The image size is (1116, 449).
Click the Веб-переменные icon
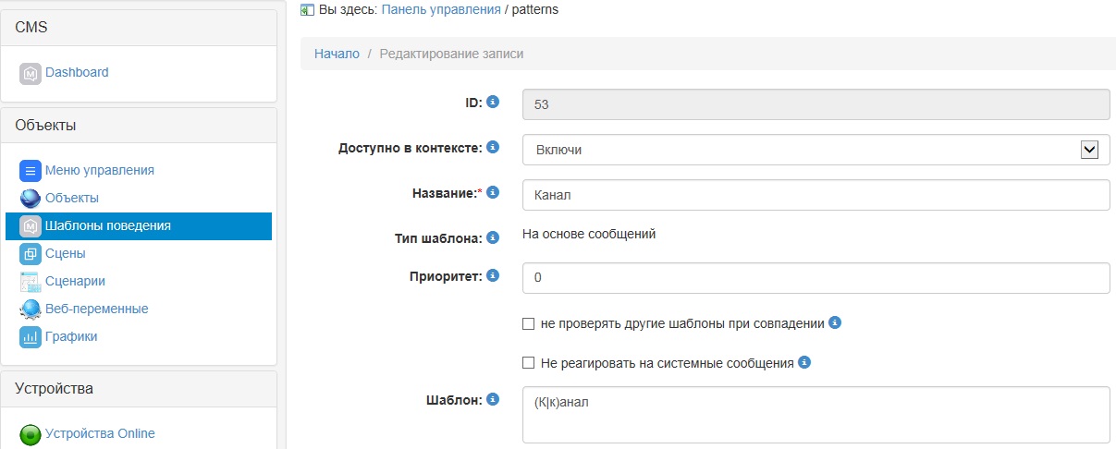pyautogui.click(x=31, y=309)
